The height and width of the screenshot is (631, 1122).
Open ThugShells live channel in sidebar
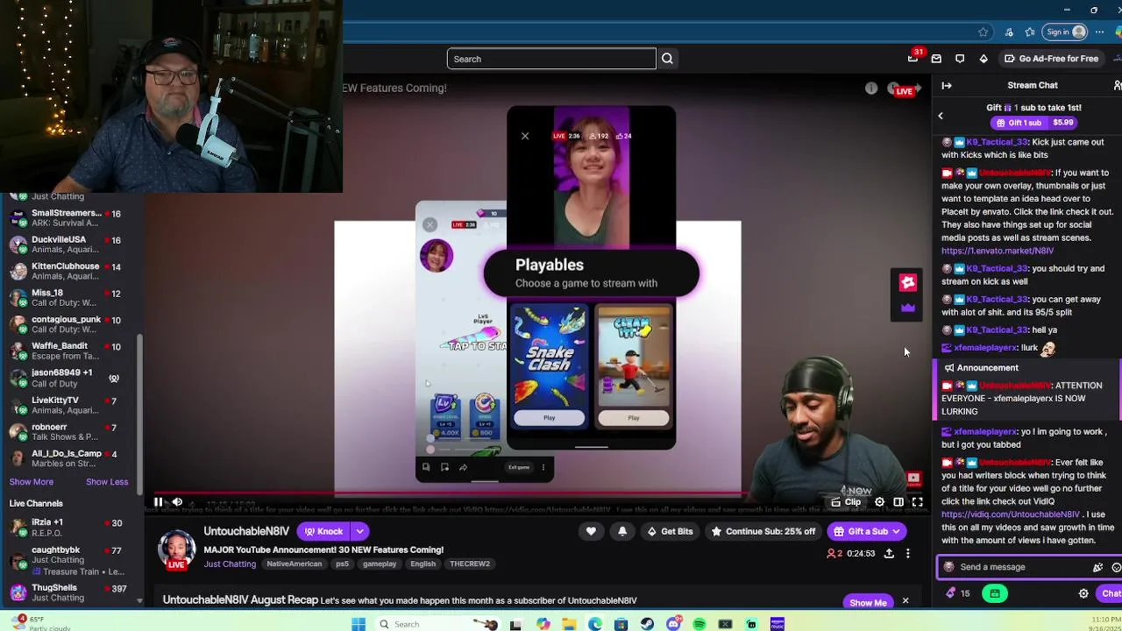click(70, 592)
